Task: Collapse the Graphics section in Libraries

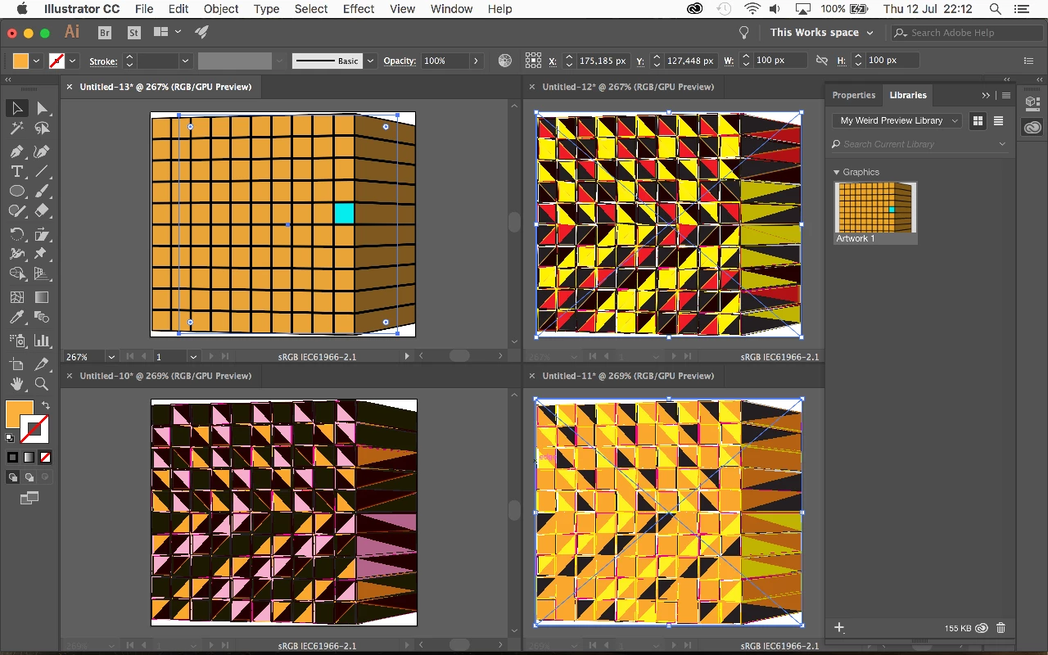Action: [837, 172]
